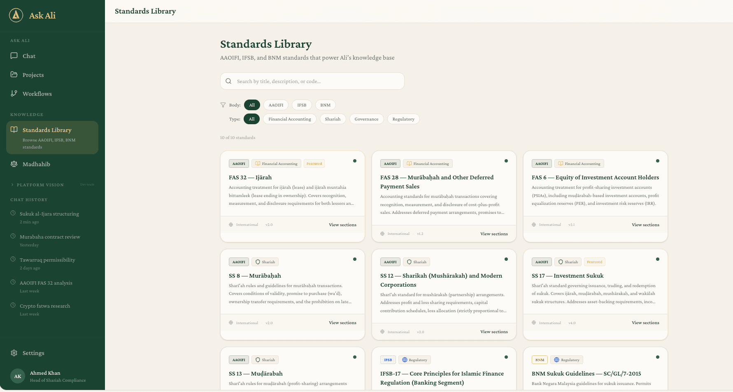This screenshot has width=733, height=392.
Task: Select the AAOIFI body filter
Action: tap(276, 105)
